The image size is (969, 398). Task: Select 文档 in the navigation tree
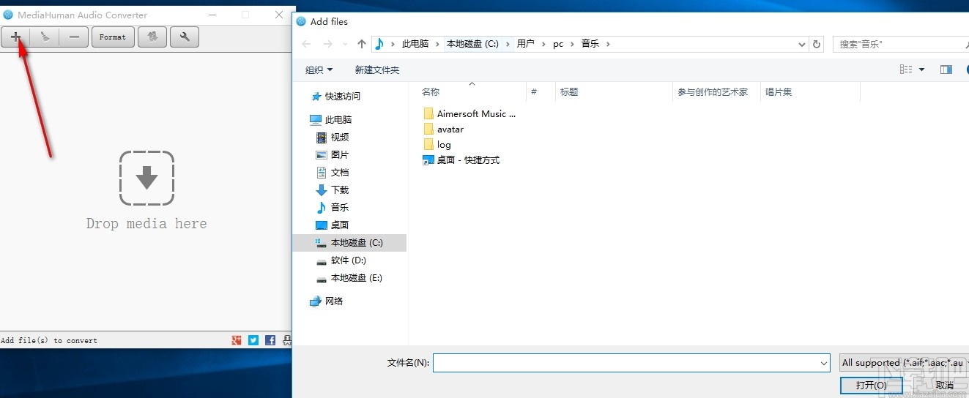340,172
